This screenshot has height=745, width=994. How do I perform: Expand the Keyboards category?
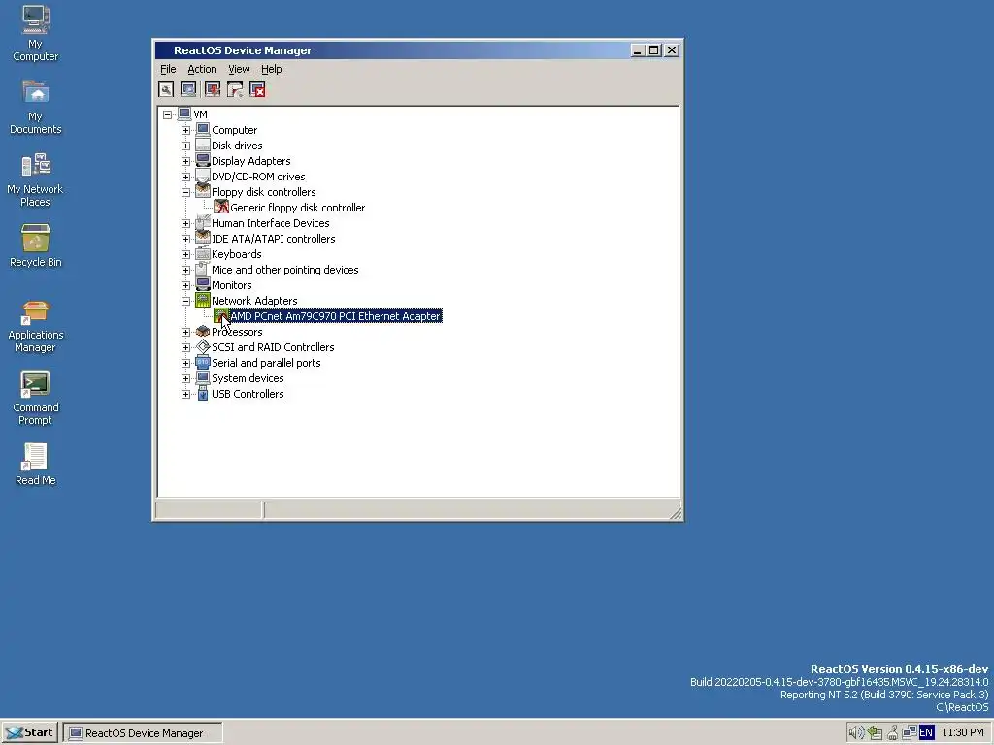(x=185, y=254)
